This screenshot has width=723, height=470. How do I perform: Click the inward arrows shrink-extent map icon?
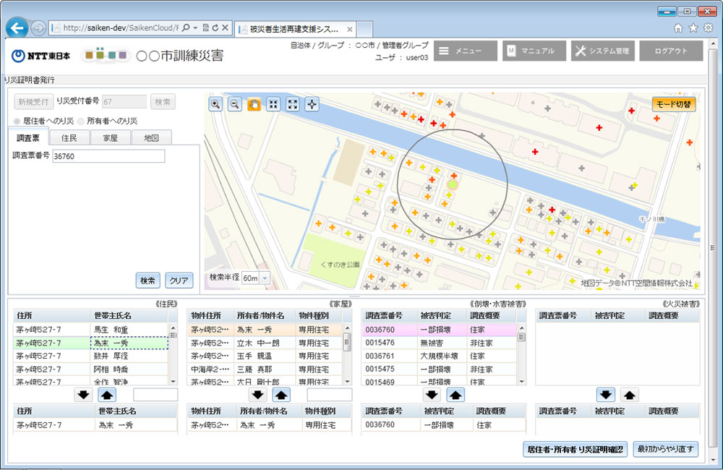tap(273, 104)
